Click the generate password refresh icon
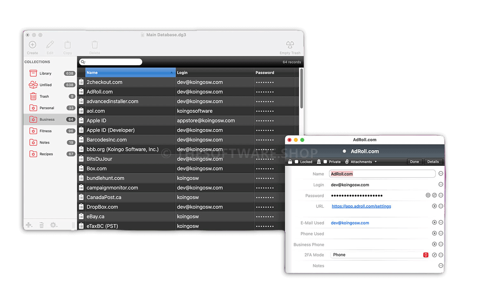The image size is (478, 306). [x=435, y=195]
